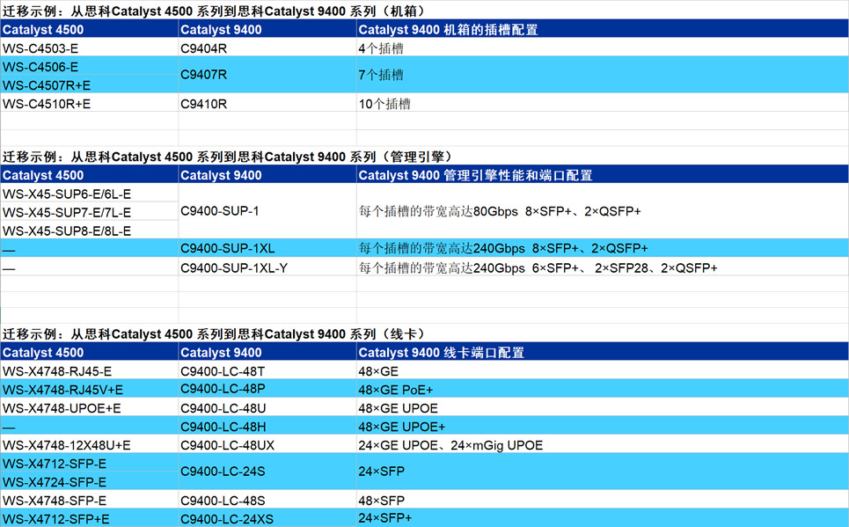Click the "C9400-SUP-1" cell
Viewport: 849px width, 527px height.
pos(267,211)
